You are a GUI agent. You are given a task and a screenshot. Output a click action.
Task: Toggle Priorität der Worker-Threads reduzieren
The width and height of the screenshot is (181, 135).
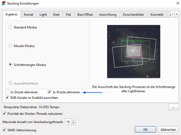(x=4, y=114)
